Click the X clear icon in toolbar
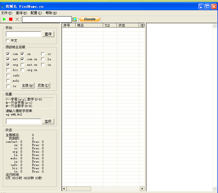The height and width of the screenshot is (193, 218). 17,19
